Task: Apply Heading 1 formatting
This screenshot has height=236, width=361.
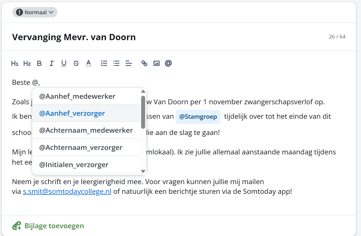Action: point(15,63)
